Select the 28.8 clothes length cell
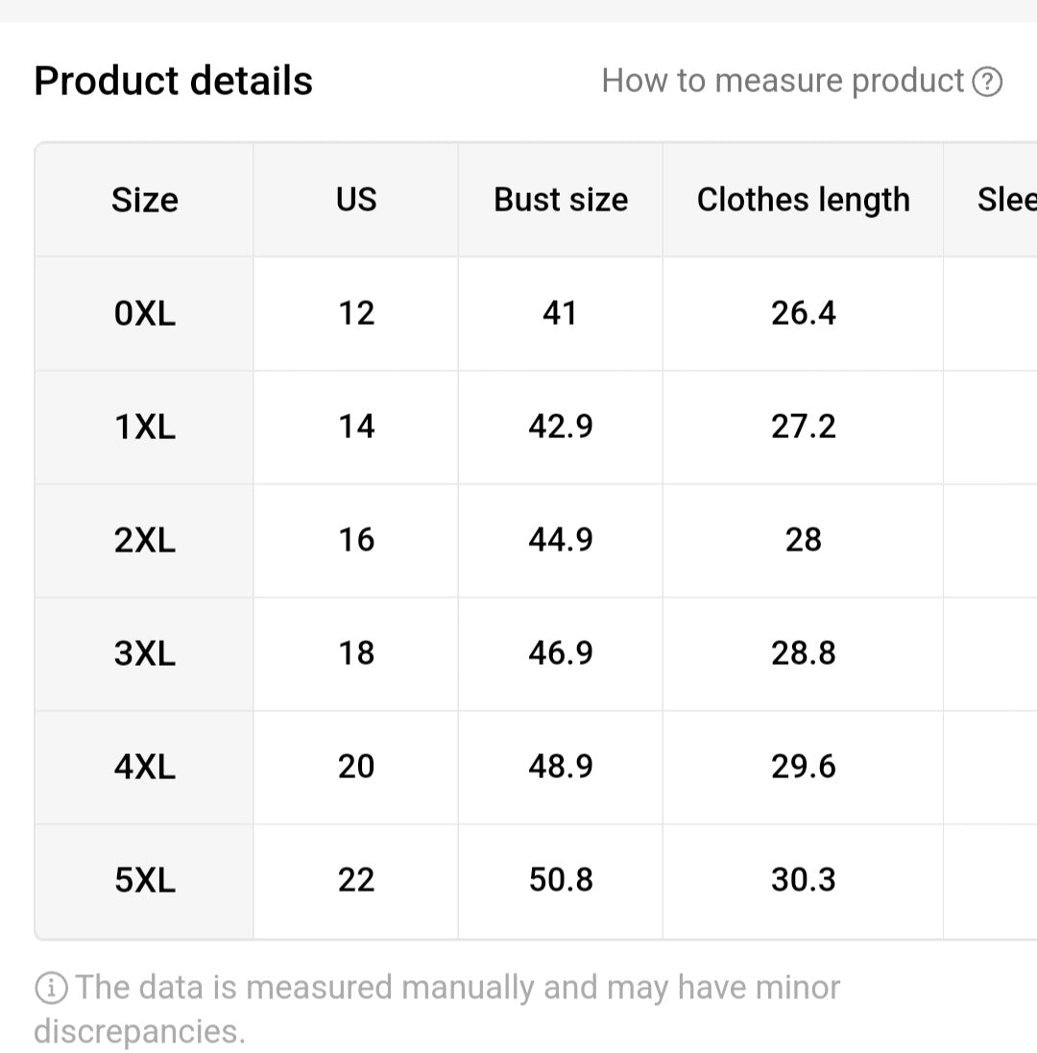Image resolution: width=1037 pixels, height=1053 pixels. point(803,653)
